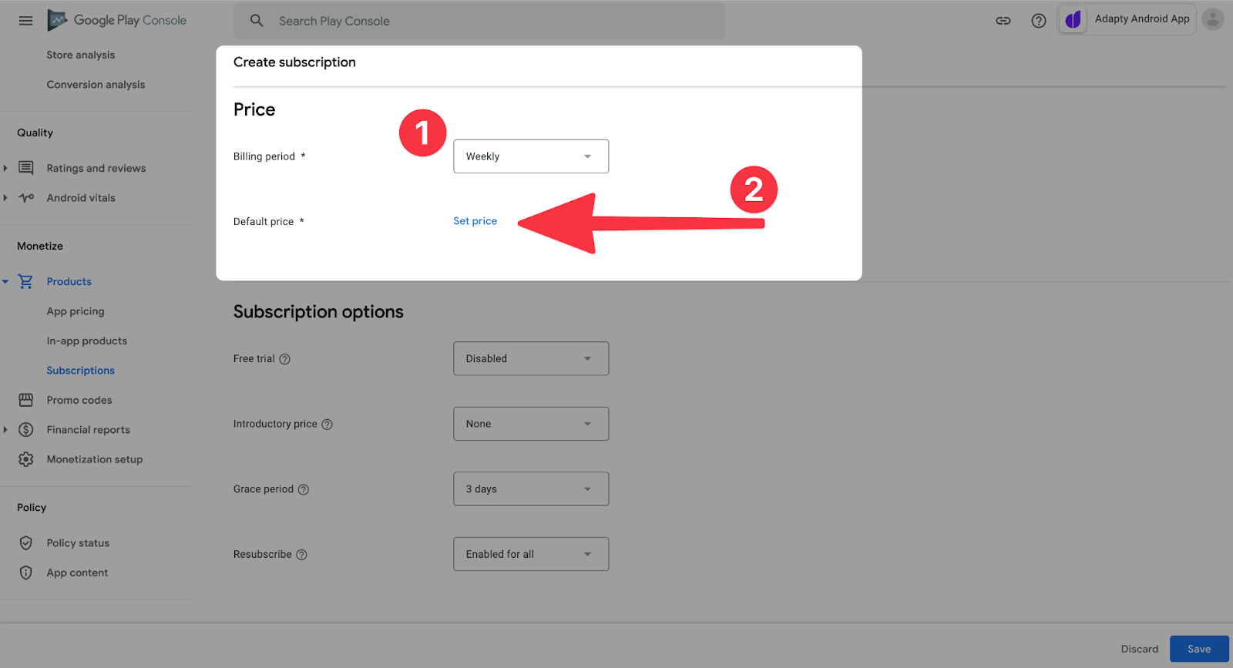Image resolution: width=1233 pixels, height=668 pixels.
Task: Click the Monetization setup gear icon
Action: coord(26,459)
